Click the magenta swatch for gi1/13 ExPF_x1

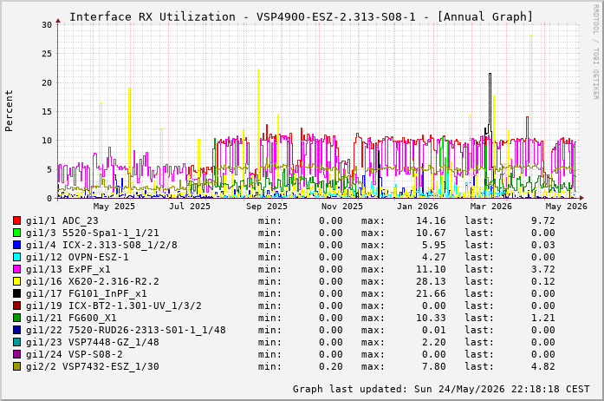pos(16,269)
